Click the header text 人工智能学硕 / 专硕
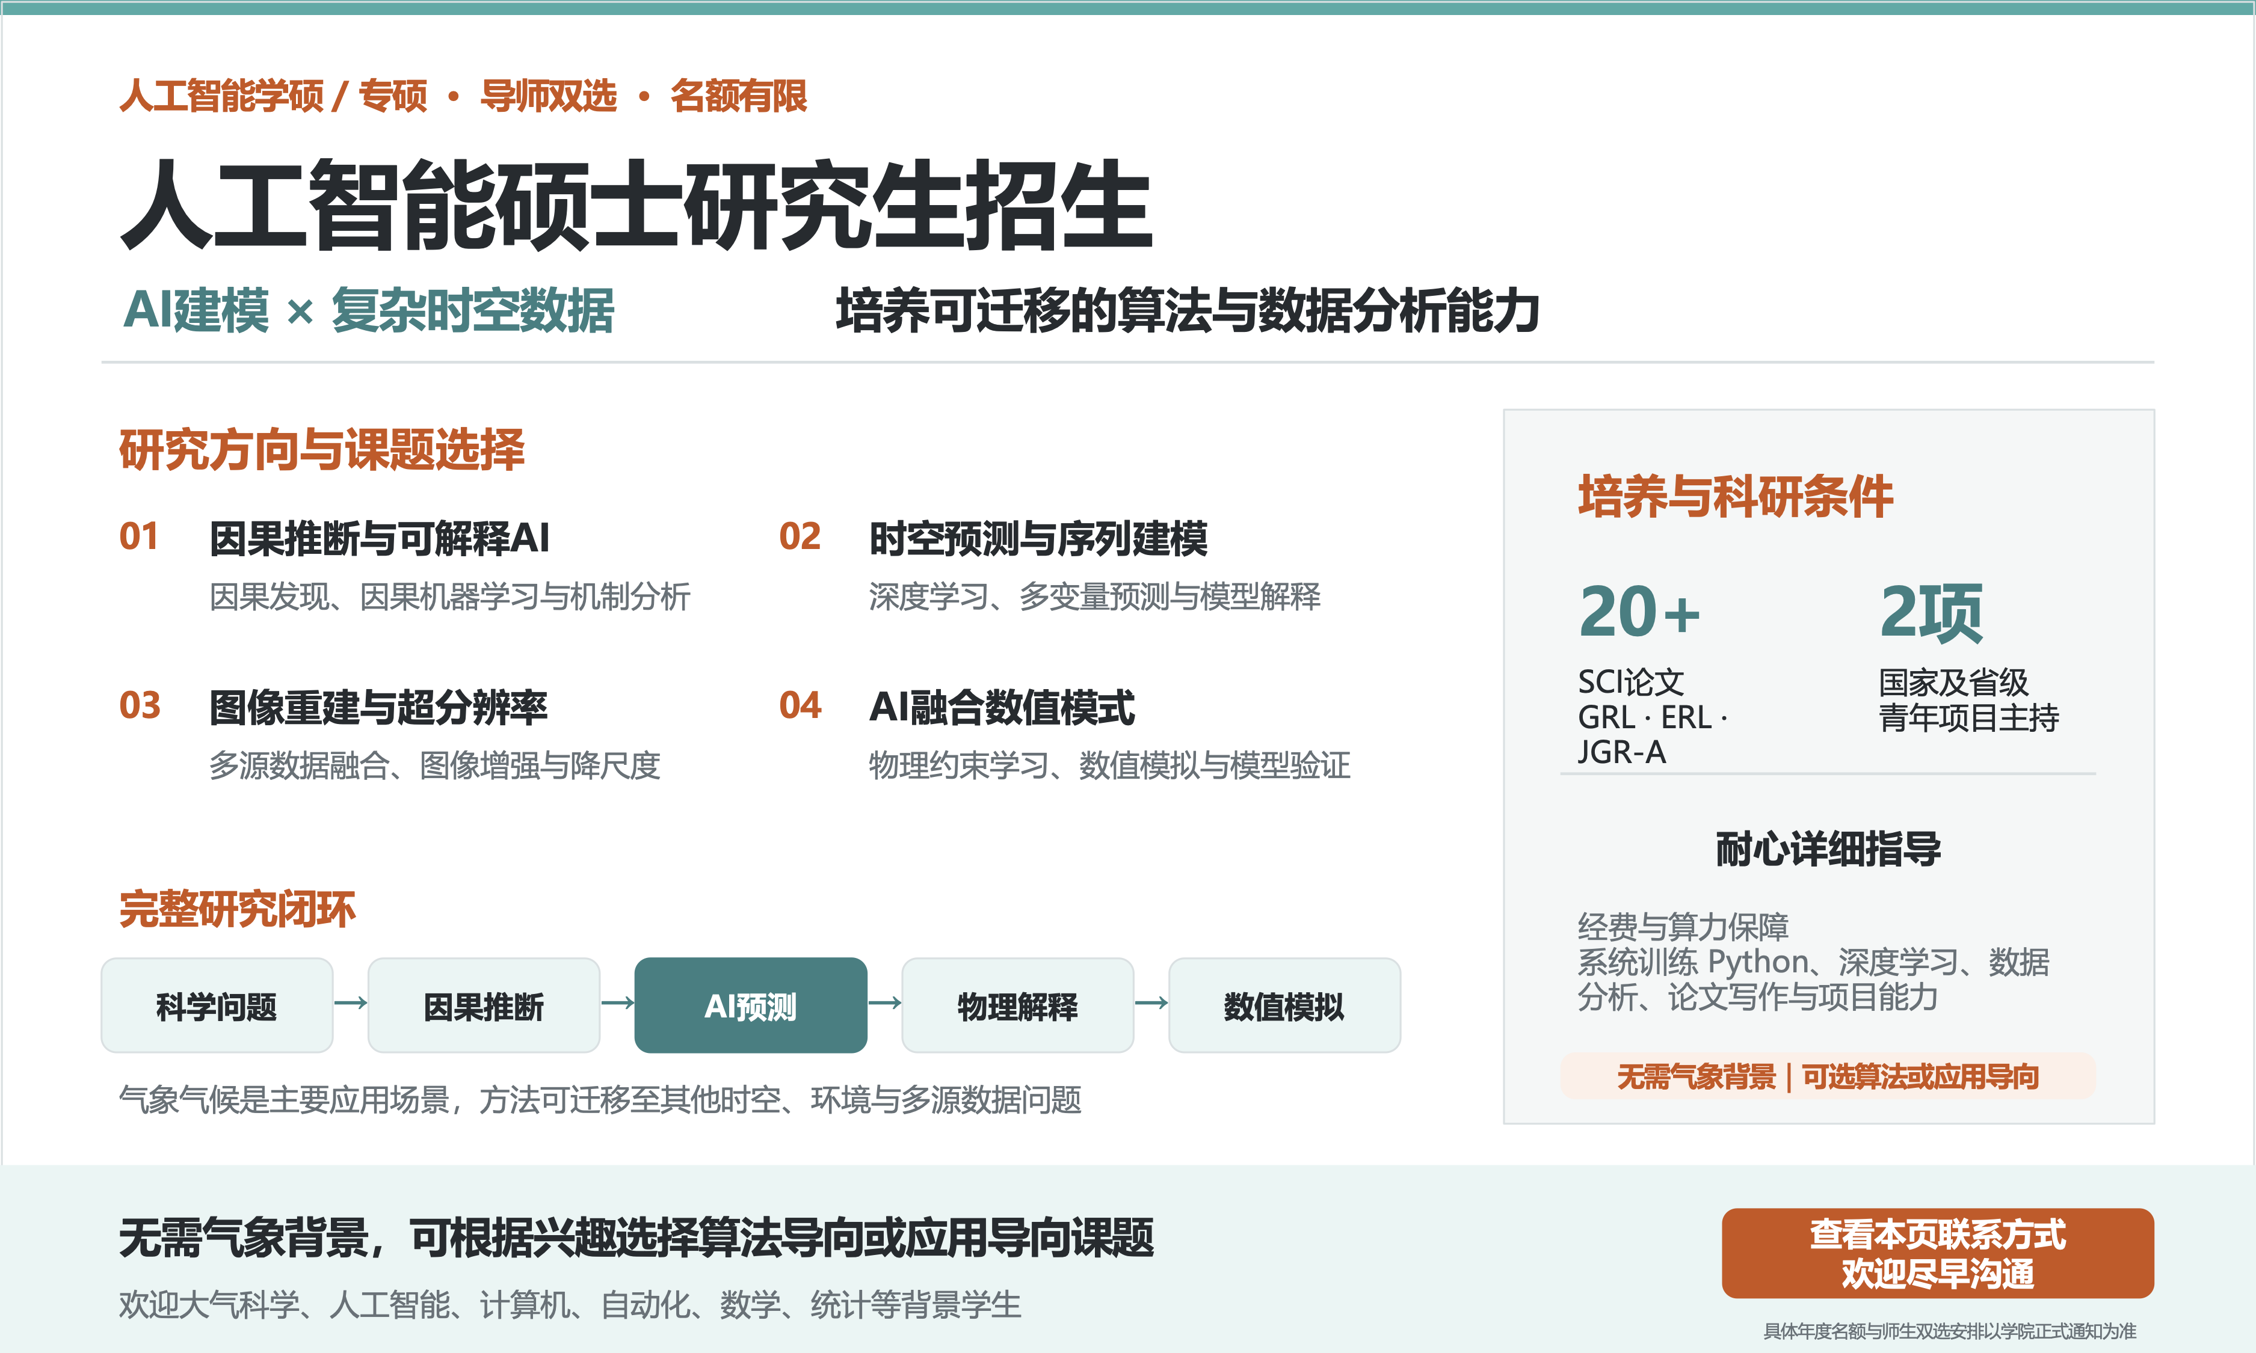 (274, 96)
